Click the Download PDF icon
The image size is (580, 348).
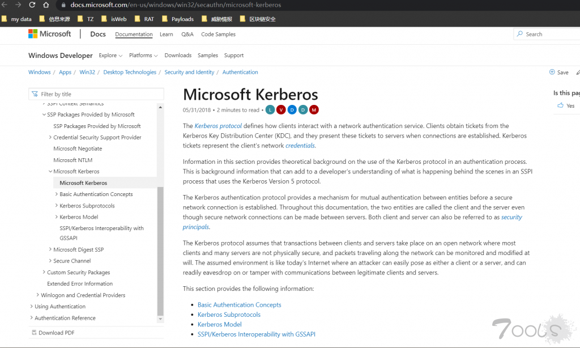point(34,333)
